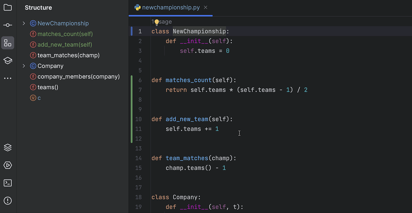Toggle the Structure tool window icon

tap(8, 43)
